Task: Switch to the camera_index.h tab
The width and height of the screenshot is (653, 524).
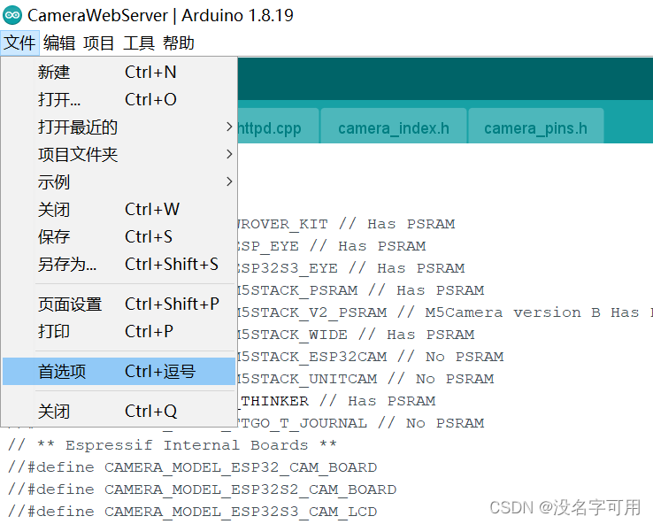Action: tap(394, 127)
